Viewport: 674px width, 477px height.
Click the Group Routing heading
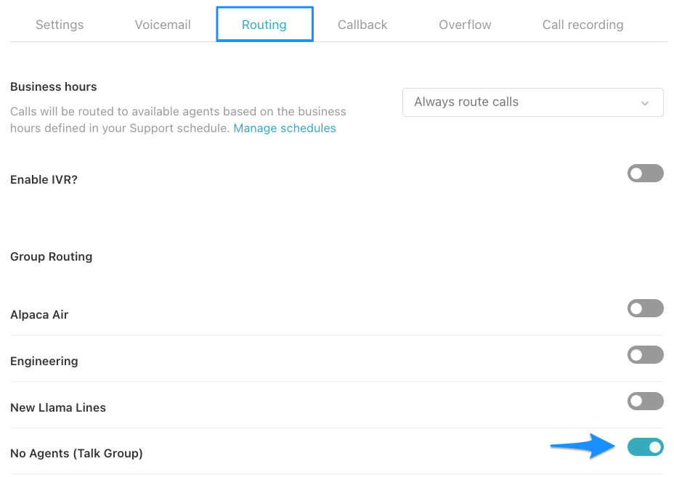pyautogui.click(x=51, y=256)
